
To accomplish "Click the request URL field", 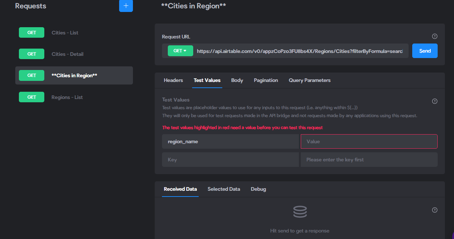I will pyautogui.click(x=300, y=51).
